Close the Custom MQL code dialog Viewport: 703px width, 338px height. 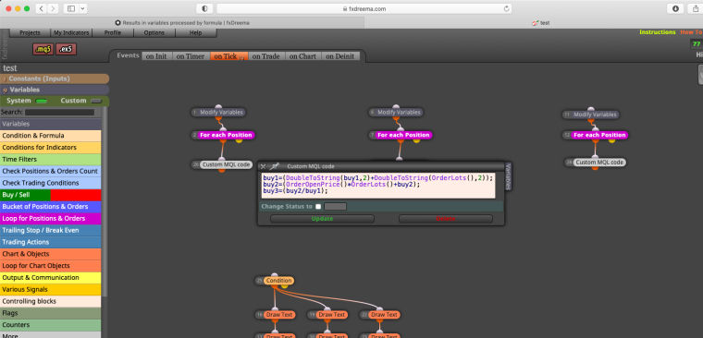pos(264,166)
